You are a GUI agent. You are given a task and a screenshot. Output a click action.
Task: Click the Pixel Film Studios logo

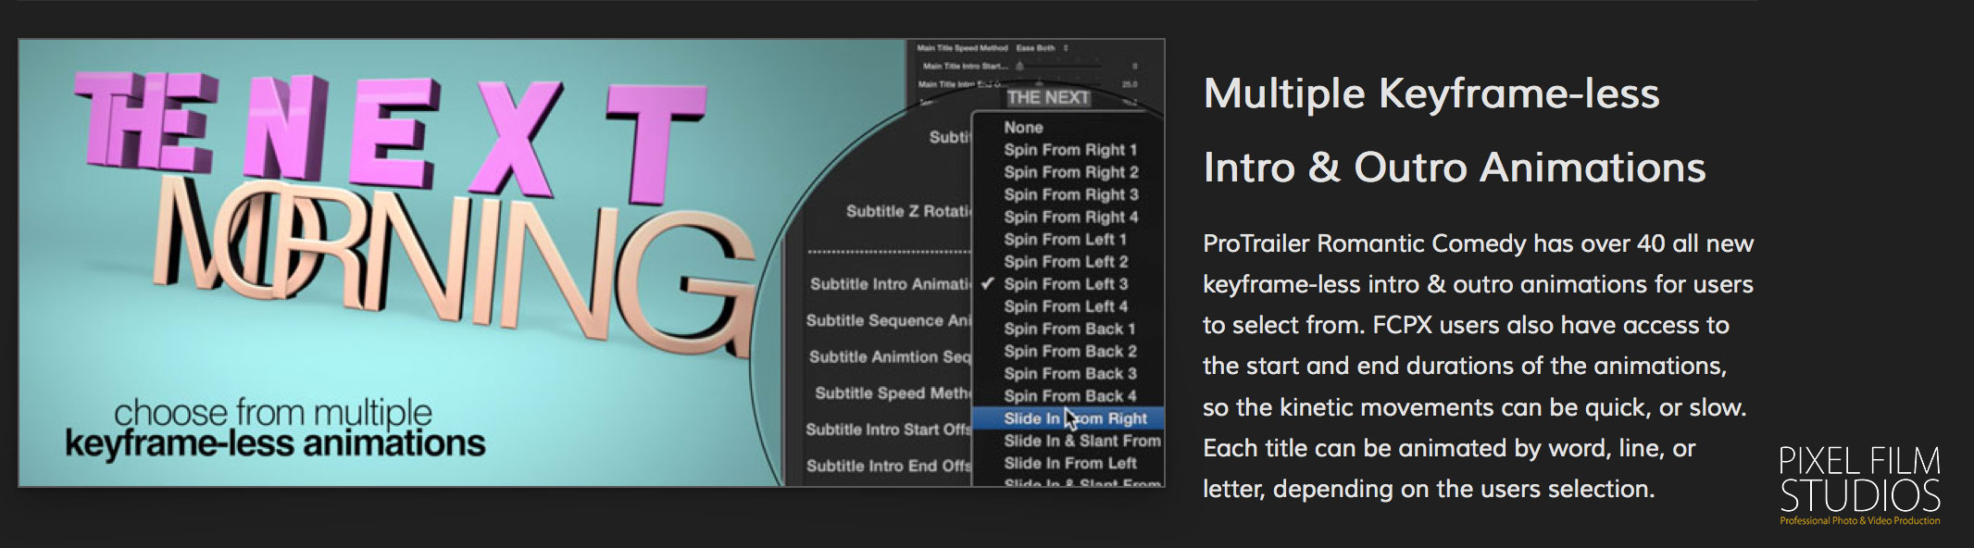(x=1859, y=486)
